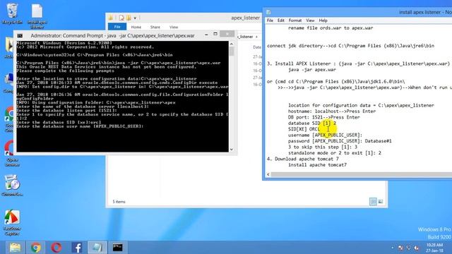Click the "location for configuration data" line
This screenshot has height=254, width=452.
361,105
